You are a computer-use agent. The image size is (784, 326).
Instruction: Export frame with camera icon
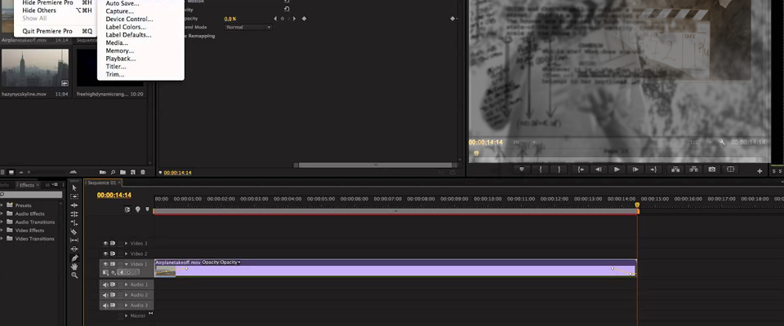click(712, 170)
